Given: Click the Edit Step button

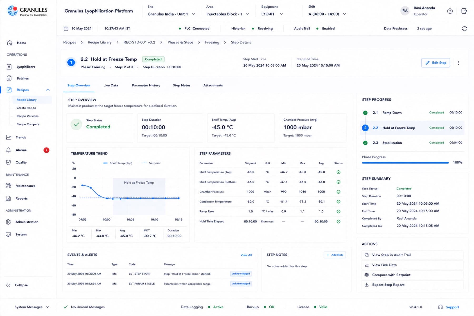Looking at the screenshot, I should pos(436,63).
